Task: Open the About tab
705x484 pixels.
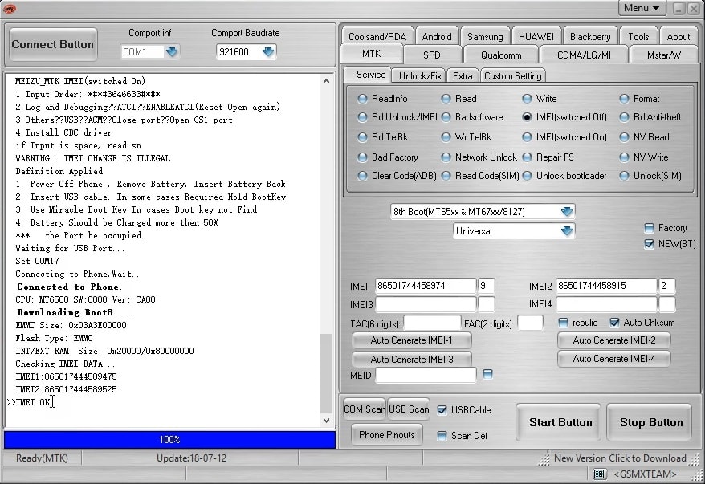Action: [678, 36]
